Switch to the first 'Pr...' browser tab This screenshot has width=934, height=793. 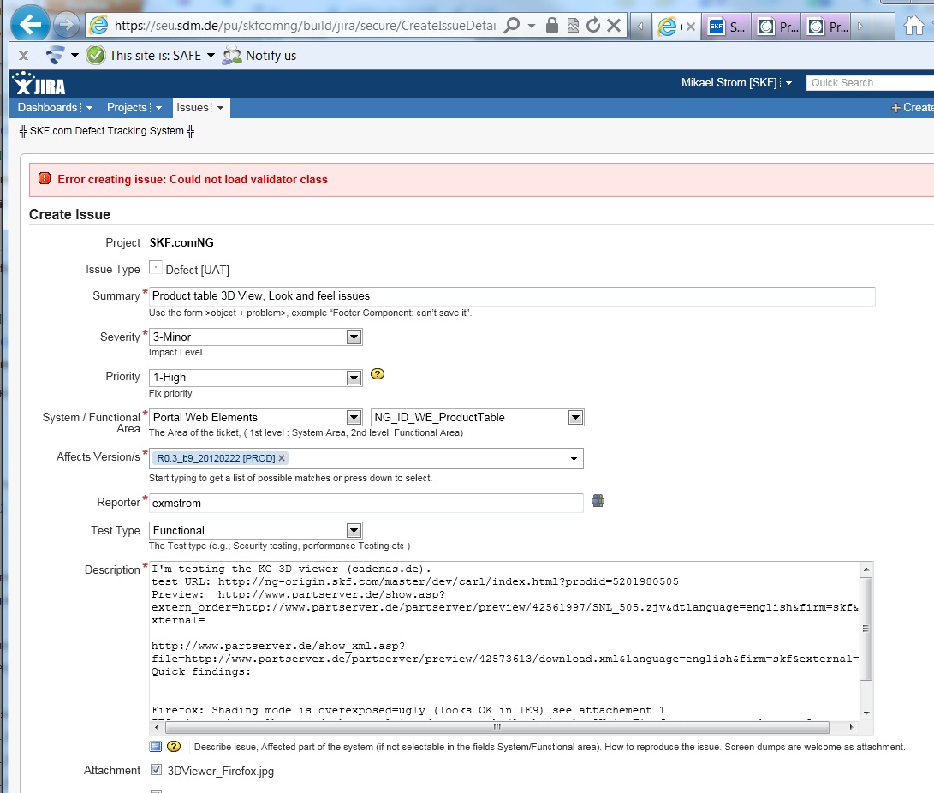776,27
